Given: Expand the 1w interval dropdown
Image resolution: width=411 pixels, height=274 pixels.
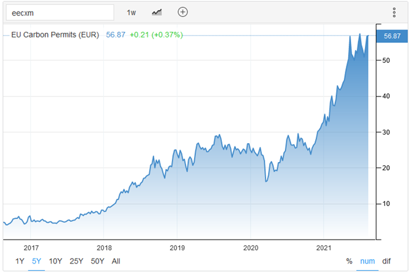Looking at the screenshot, I should click(131, 12).
